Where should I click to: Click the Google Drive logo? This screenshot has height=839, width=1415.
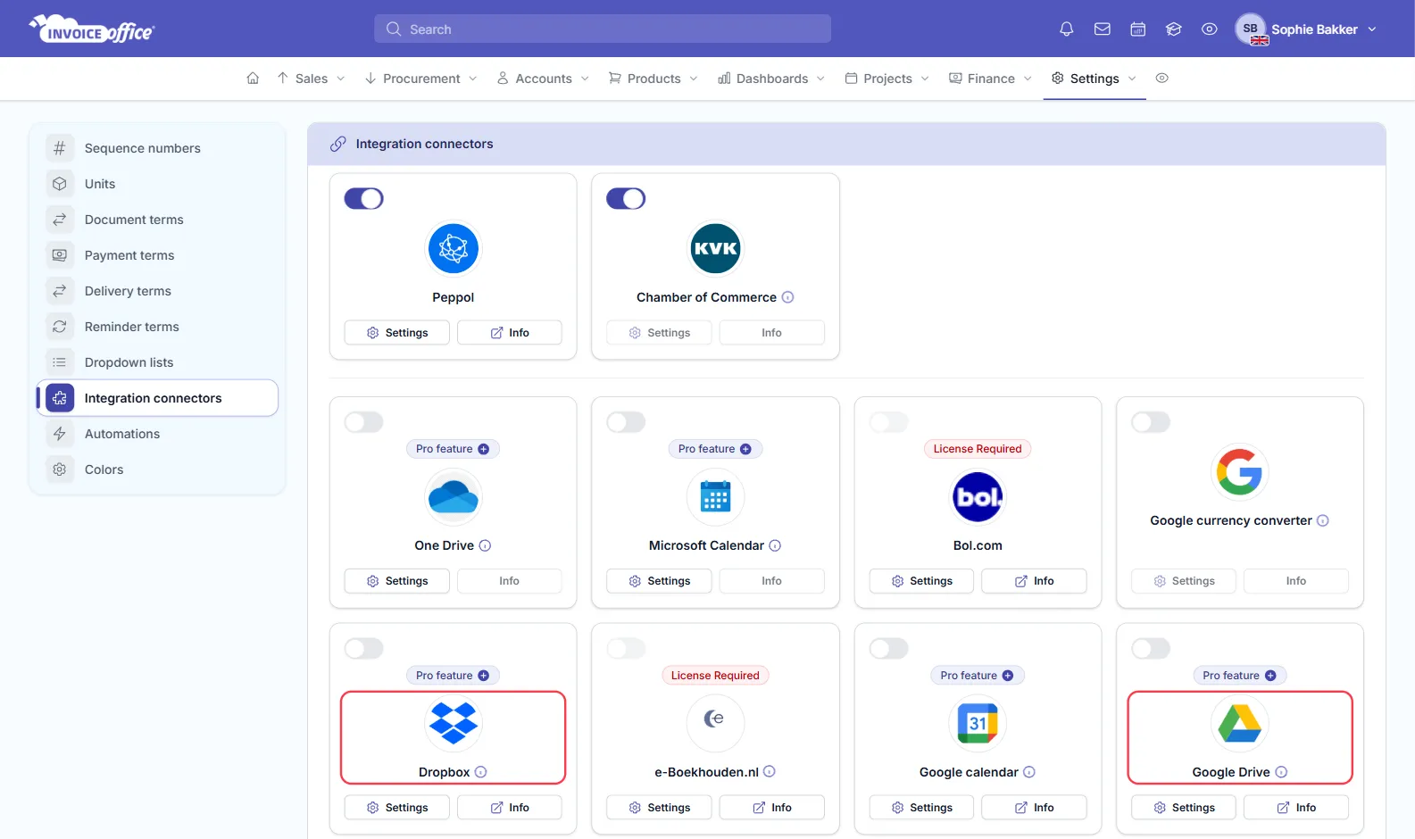(x=1240, y=723)
